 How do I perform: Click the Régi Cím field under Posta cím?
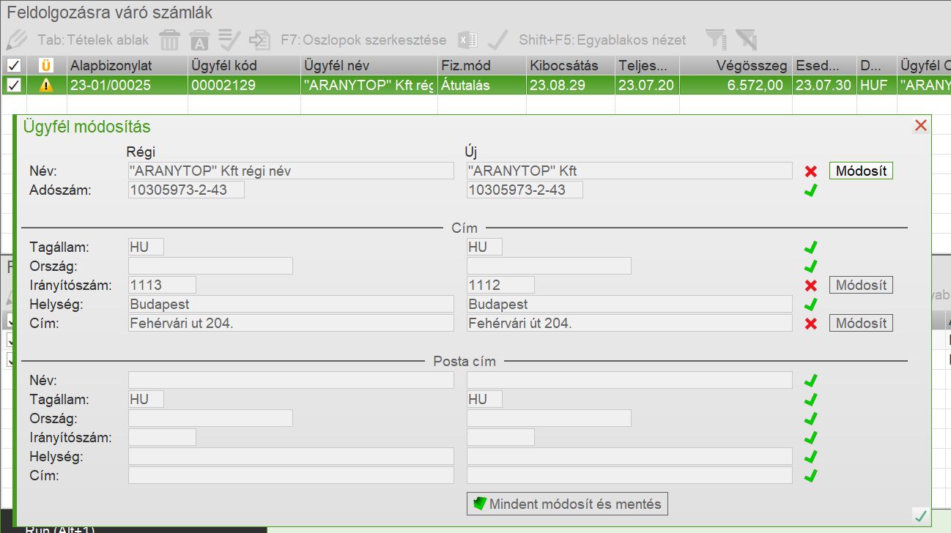pyautogui.click(x=291, y=476)
